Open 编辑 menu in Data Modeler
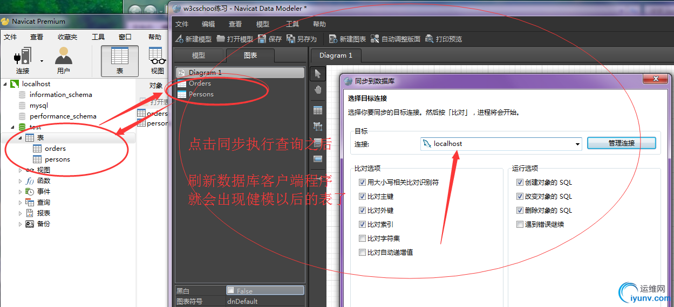674x307 pixels. click(x=208, y=24)
